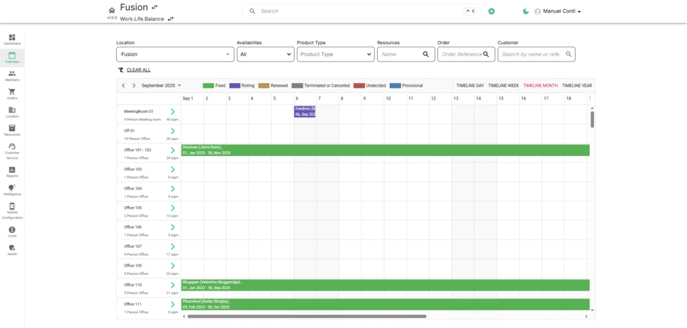Open the Reports sidebar icon
The width and height of the screenshot is (687, 328).
pos(12,171)
